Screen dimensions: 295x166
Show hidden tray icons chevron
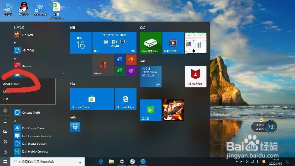tap(237, 162)
